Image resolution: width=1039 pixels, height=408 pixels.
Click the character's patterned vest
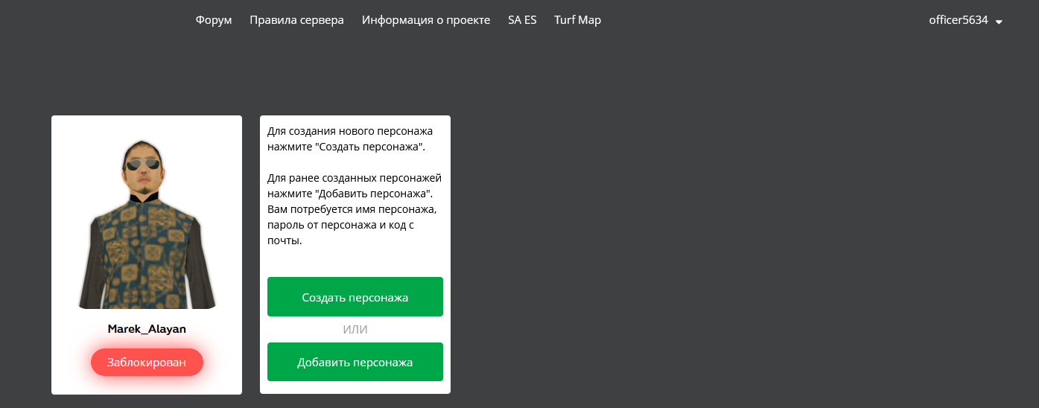(x=145, y=253)
